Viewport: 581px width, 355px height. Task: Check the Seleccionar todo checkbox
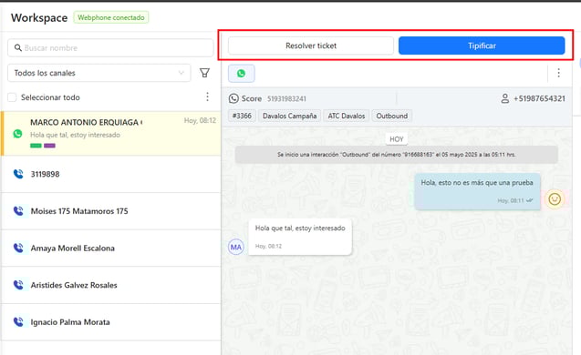(12, 97)
